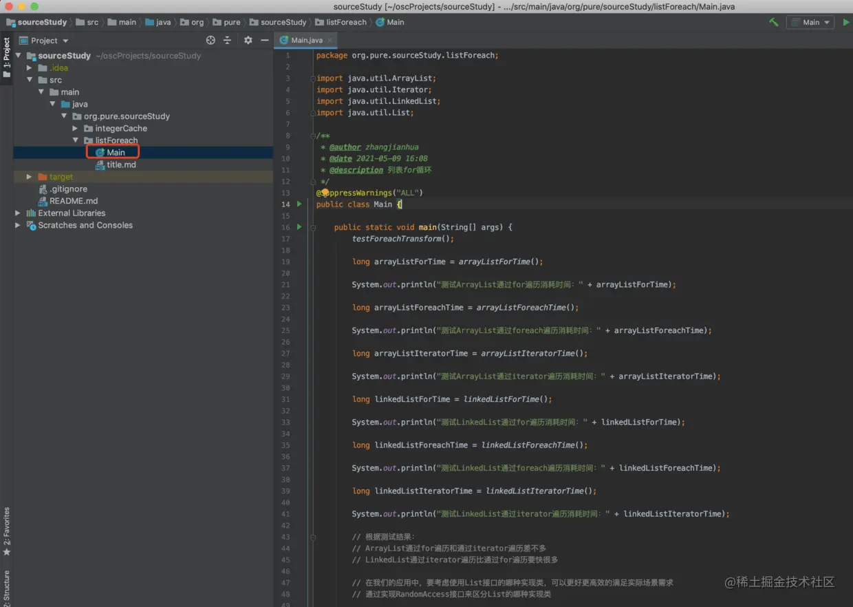Click import java.util.LinkedList on line 5
This screenshot has height=607, width=853.
coord(378,101)
